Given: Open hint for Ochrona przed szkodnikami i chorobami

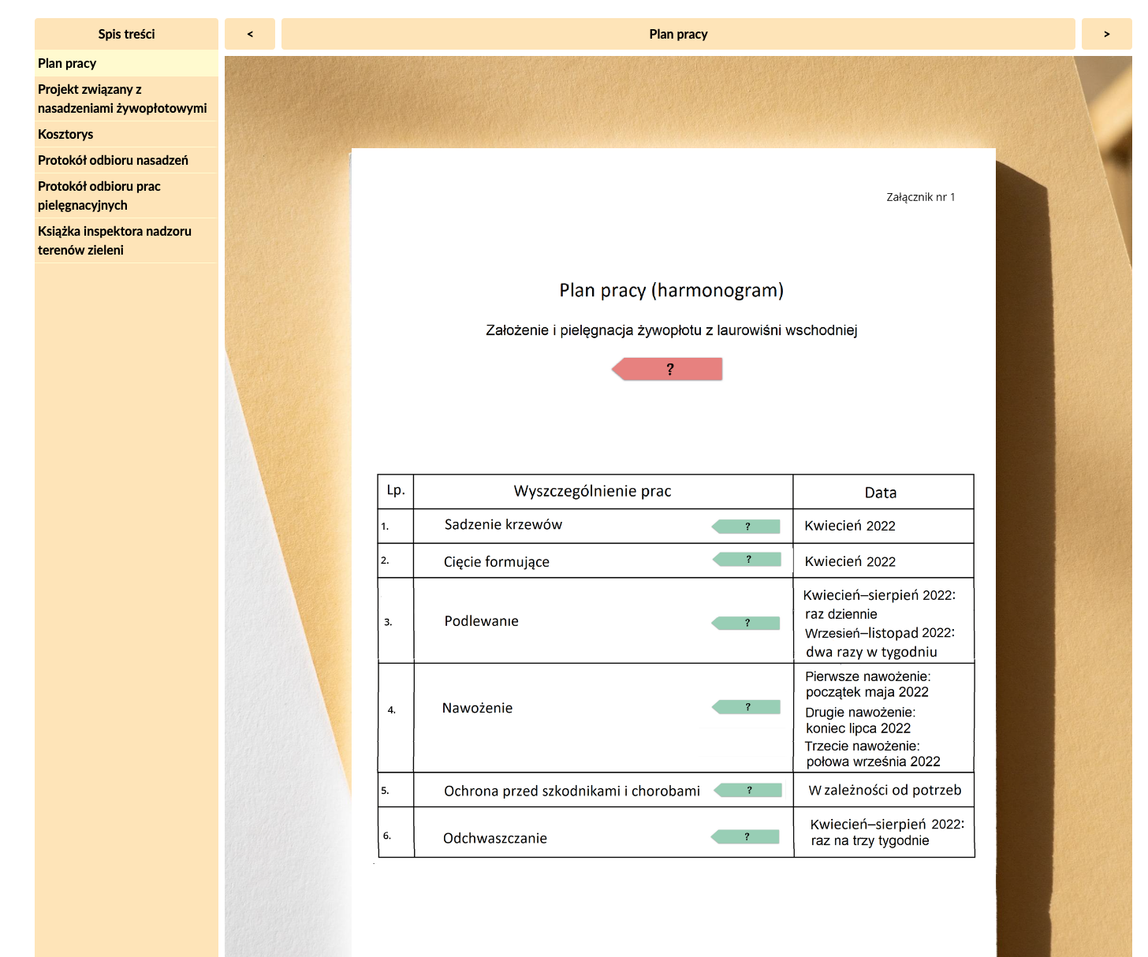Looking at the screenshot, I should [748, 790].
